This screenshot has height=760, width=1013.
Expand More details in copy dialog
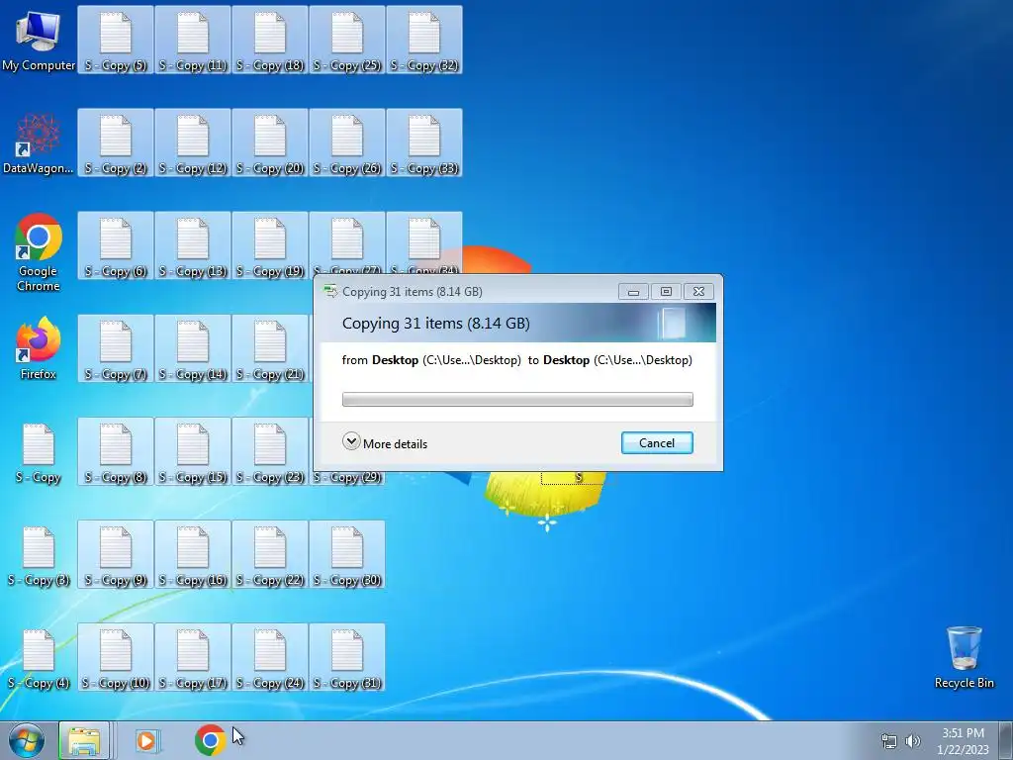pos(385,443)
